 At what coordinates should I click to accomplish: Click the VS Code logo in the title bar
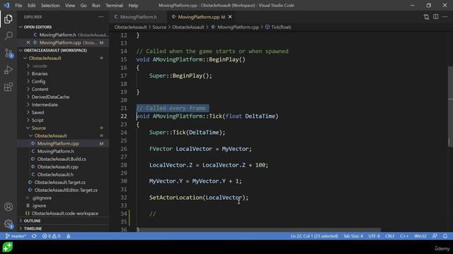pos(6,6)
